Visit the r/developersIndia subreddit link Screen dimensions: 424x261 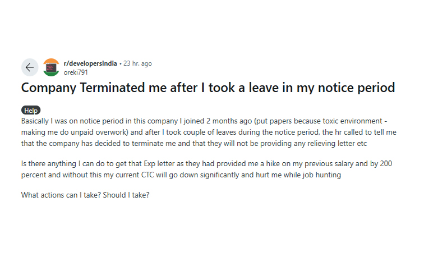pos(90,63)
